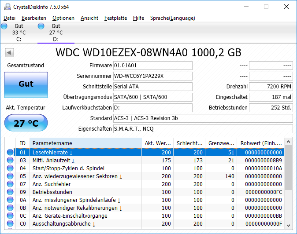Click the Rohwert column header

point(261,143)
